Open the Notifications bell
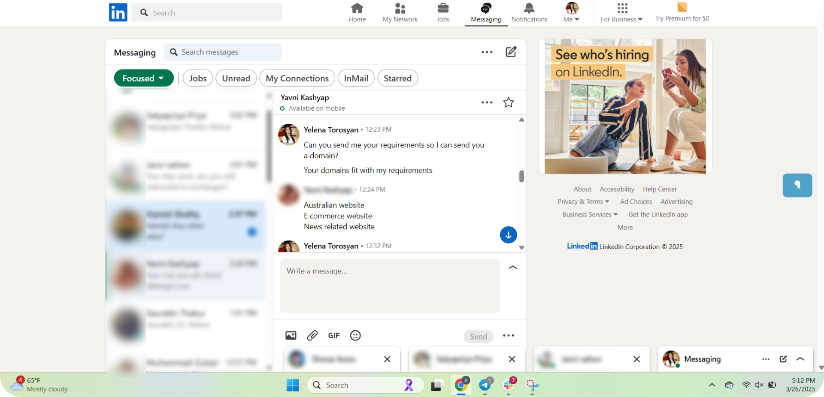Screen dimensions: 824x397 [529, 12]
